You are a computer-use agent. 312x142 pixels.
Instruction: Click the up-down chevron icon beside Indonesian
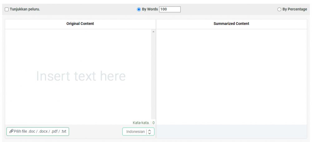tap(149, 132)
